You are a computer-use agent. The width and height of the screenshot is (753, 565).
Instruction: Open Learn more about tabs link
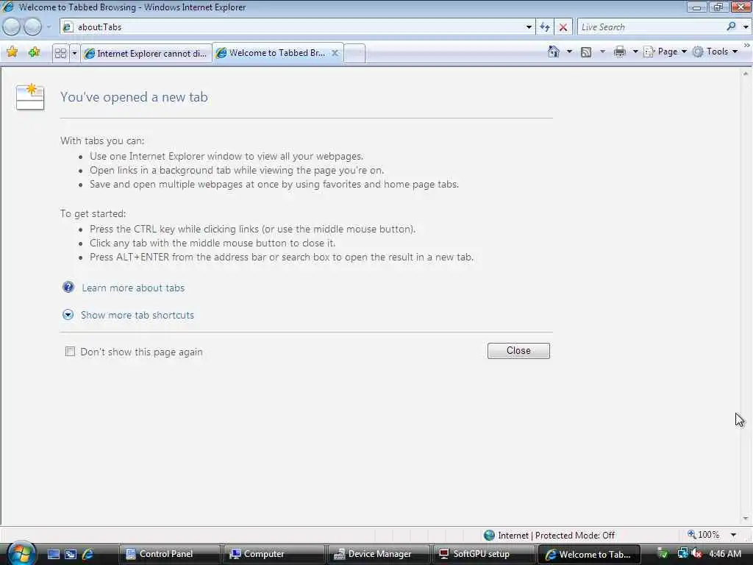click(133, 288)
